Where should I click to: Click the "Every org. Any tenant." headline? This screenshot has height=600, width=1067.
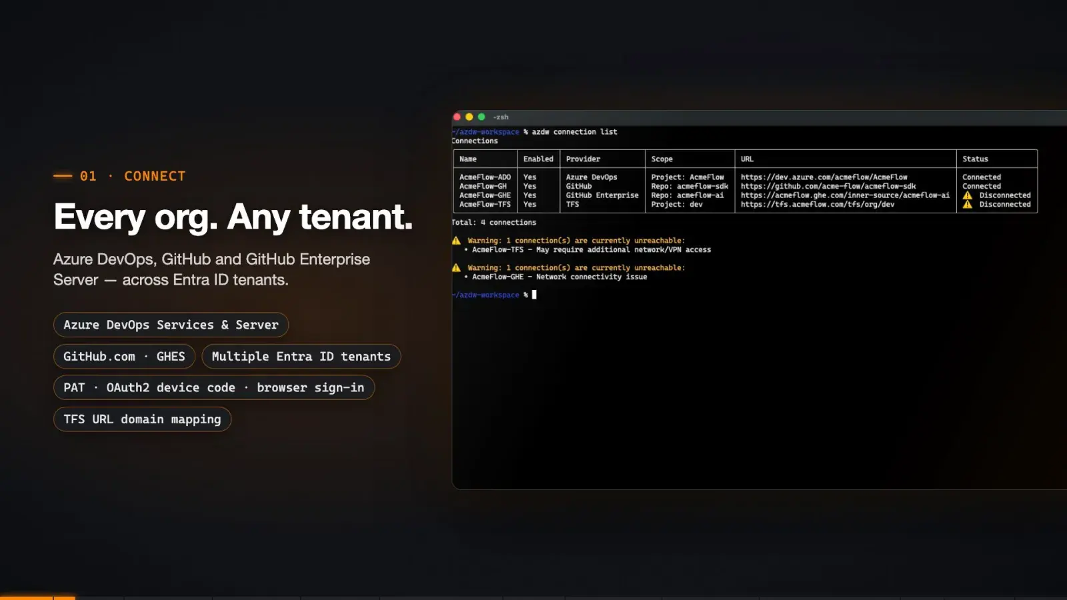[233, 217]
